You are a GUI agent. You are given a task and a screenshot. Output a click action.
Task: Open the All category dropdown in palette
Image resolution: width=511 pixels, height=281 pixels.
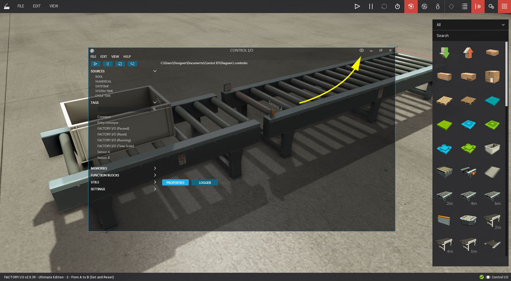[x=470, y=25]
